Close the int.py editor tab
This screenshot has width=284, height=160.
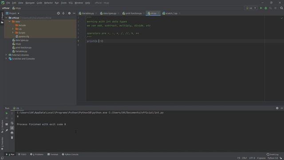coord(158,13)
